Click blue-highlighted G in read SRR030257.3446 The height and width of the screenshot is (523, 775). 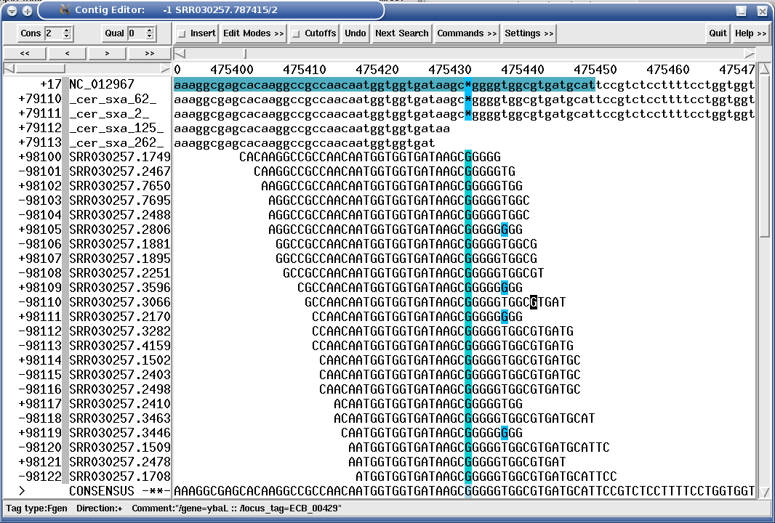coord(504,433)
